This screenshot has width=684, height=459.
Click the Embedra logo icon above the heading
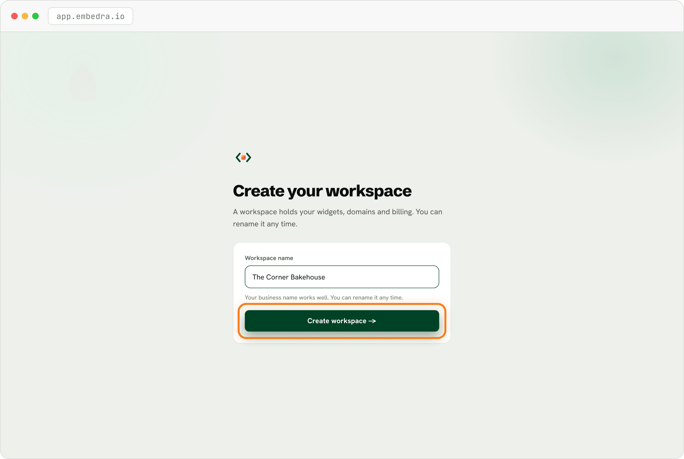click(x=243, y=157)
